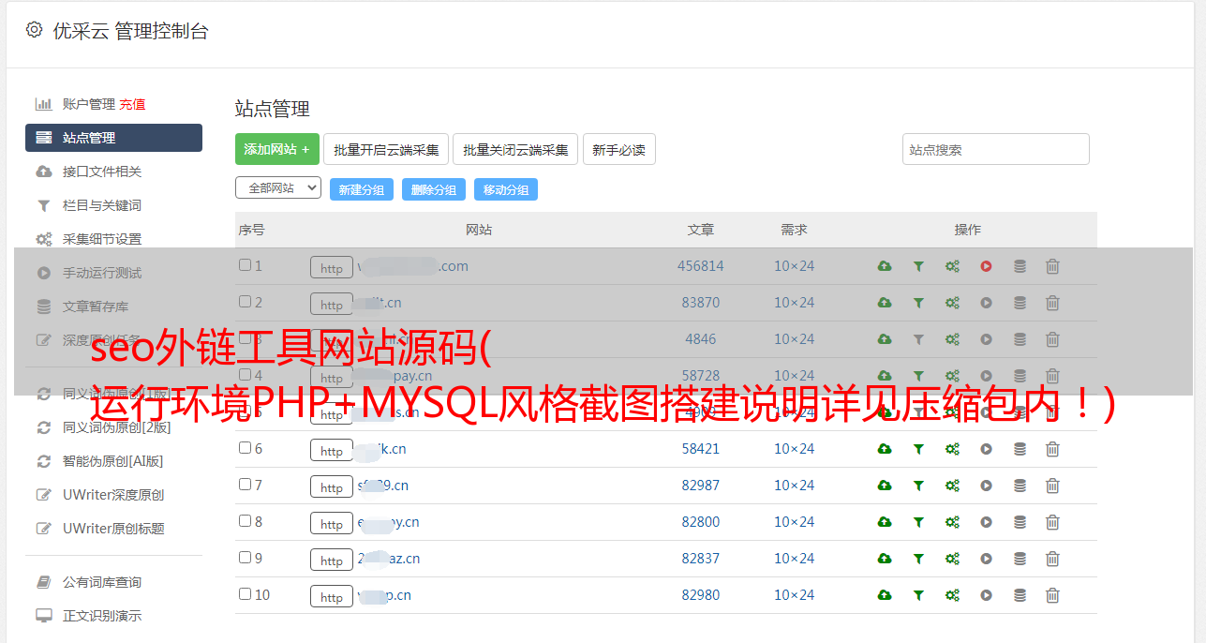The image size is (1206, 643).
Task: Click the 移动分组 button
Action: pyautogui.click(x=506, y=189)
